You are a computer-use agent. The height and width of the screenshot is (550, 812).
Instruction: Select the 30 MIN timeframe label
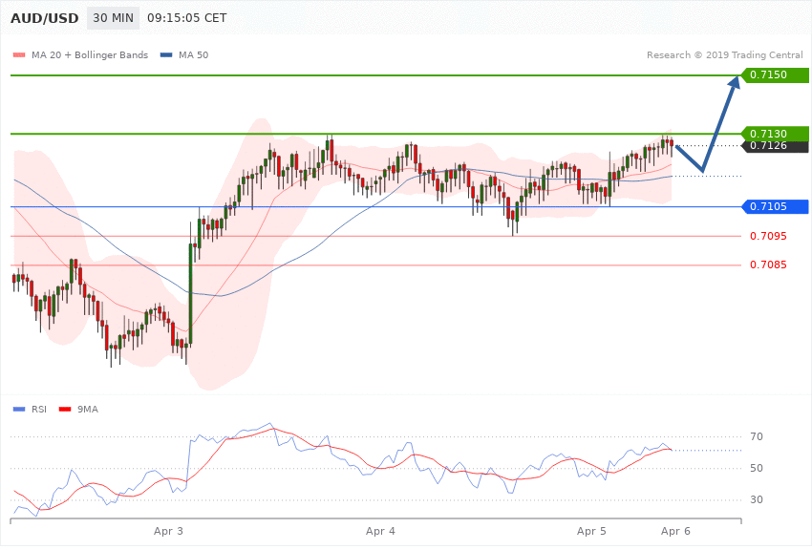(x=113, y=18)
